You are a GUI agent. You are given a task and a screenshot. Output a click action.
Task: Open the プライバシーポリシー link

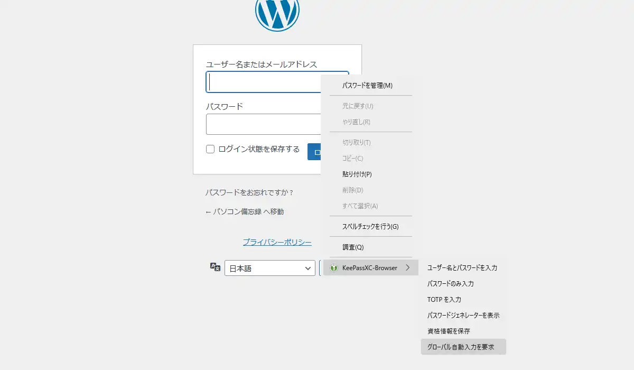coord(277,242)
